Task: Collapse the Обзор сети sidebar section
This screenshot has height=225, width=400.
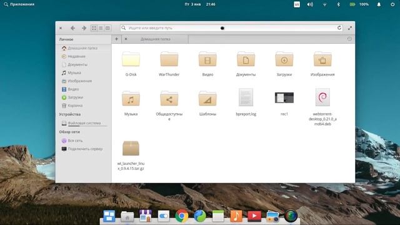Action: click(69, 132)
